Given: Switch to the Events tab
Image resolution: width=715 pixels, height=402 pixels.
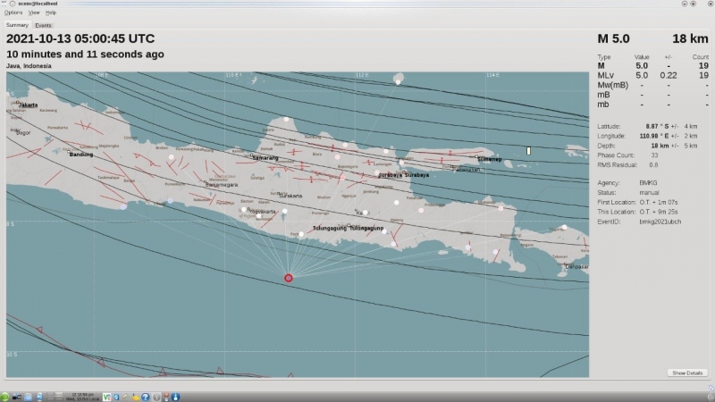Looking at the screenshot, I should click(x=43, y=25).
